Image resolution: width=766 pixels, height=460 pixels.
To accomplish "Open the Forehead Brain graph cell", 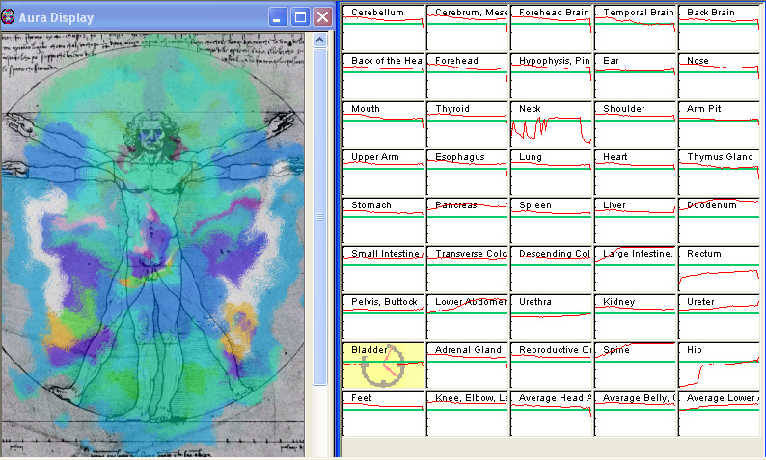I will [552, 28].
